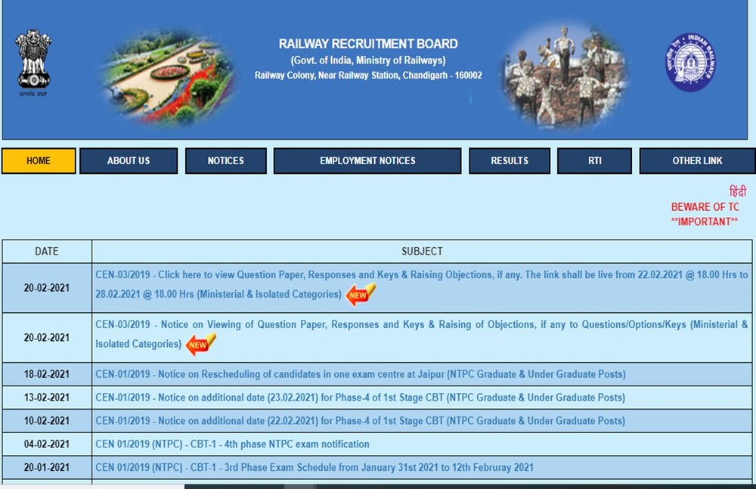Open 4th phase NTPC exam notification link
The image size is (756, 489).
pos(232,444)
